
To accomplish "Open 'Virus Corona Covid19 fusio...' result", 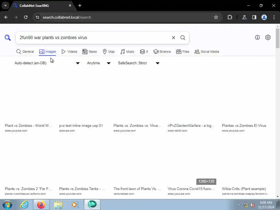I will [x=191, y=189].
